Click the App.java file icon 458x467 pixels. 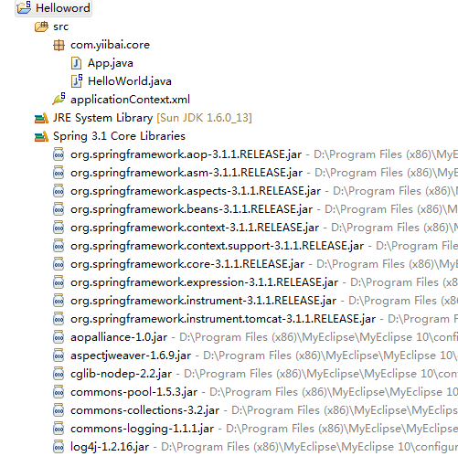76,63
